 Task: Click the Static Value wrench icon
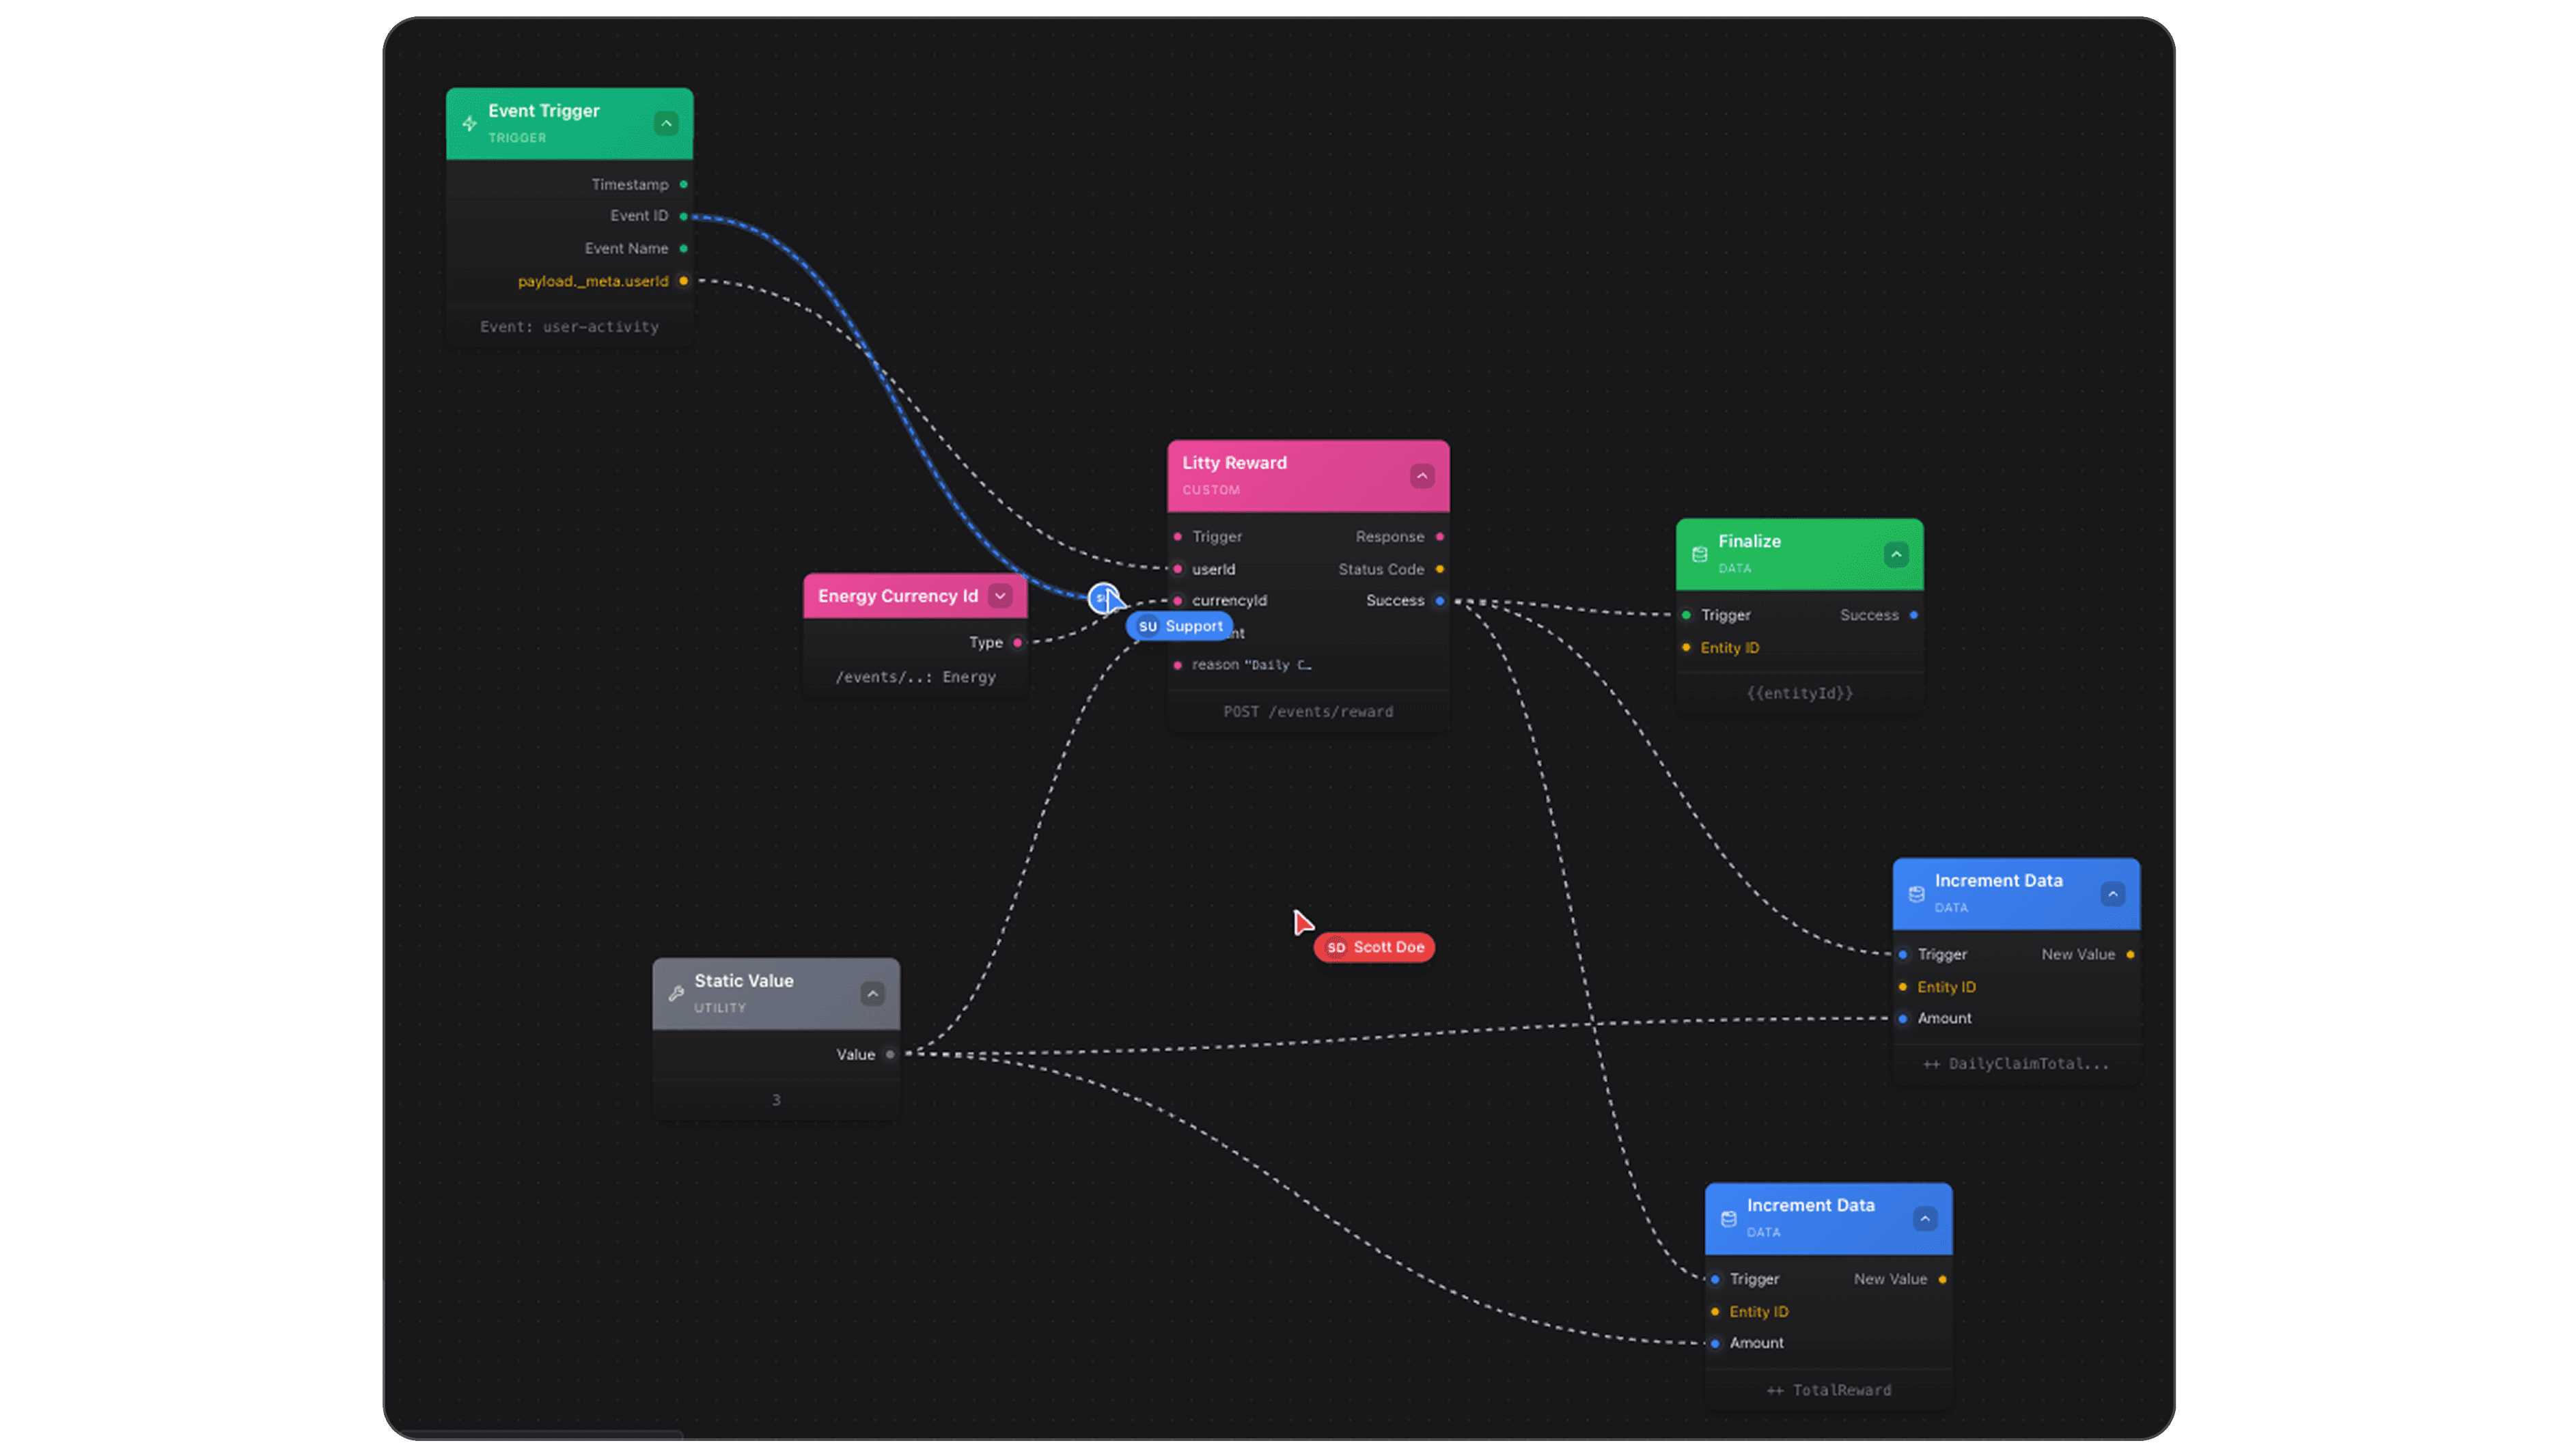[x=676, y=993]
